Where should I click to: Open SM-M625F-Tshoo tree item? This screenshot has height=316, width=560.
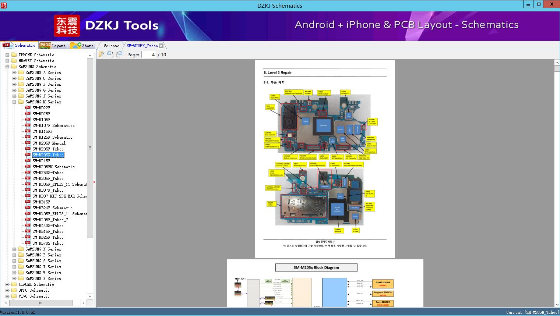(x=48, y=237)
